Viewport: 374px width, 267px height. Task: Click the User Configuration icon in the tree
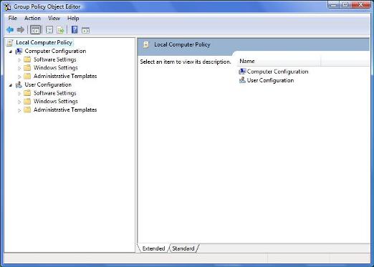click(x=19, y=84)
